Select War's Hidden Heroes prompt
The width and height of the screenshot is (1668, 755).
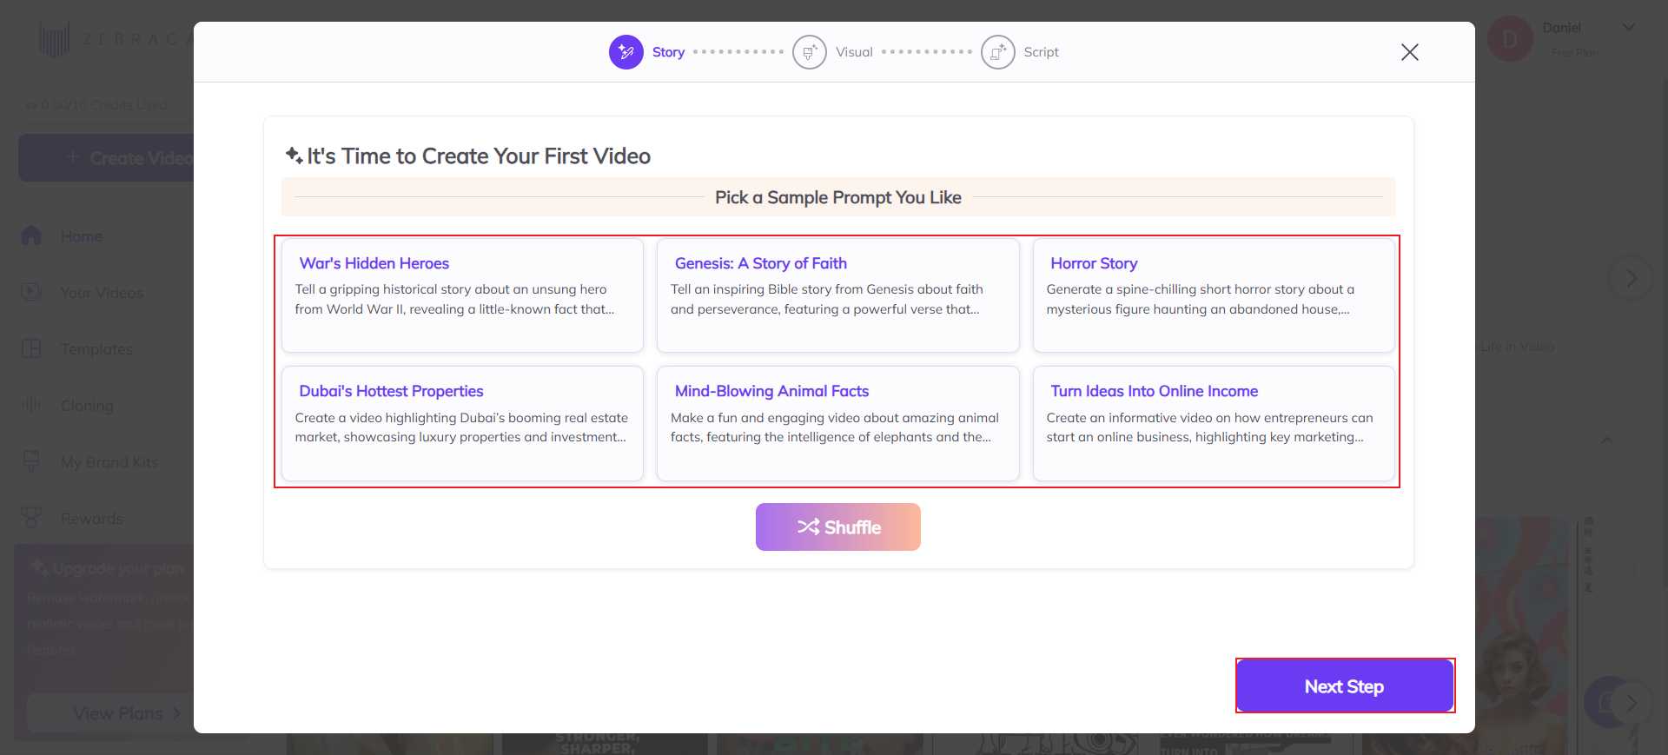[x=462, y=295]
